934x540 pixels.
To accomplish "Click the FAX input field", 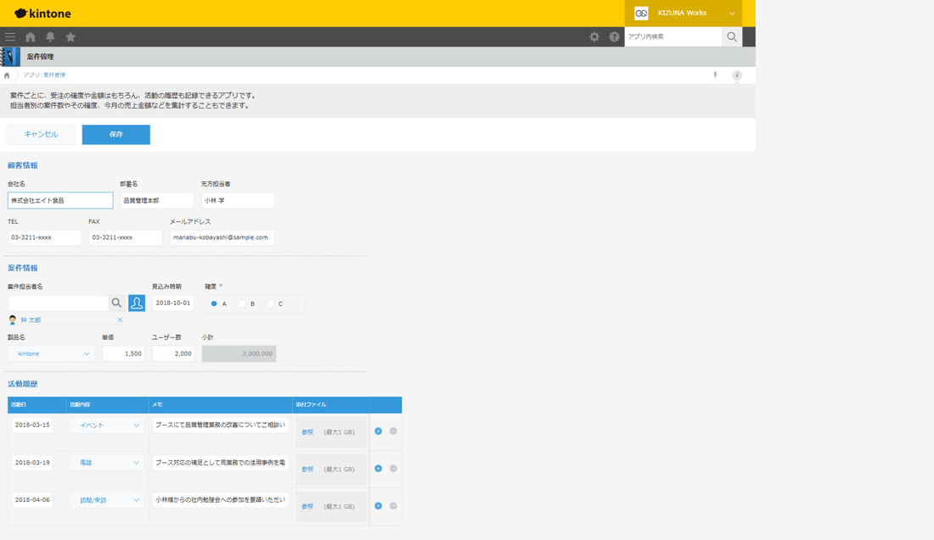I will [126, 237].
